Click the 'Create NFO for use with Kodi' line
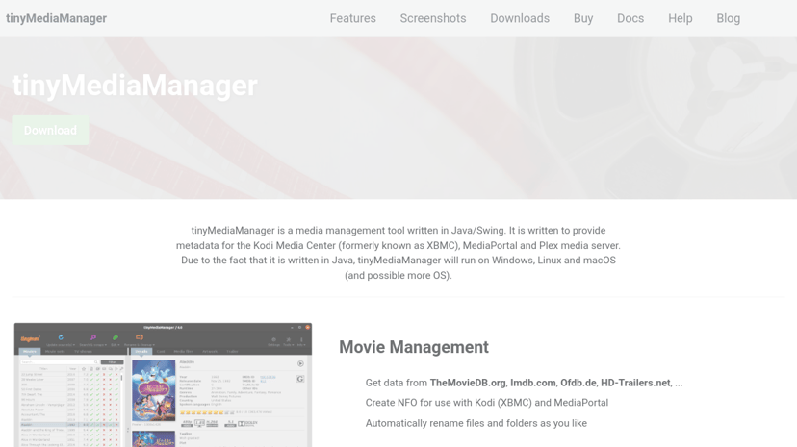Screen dimensions: 797x447 (487, 403)
